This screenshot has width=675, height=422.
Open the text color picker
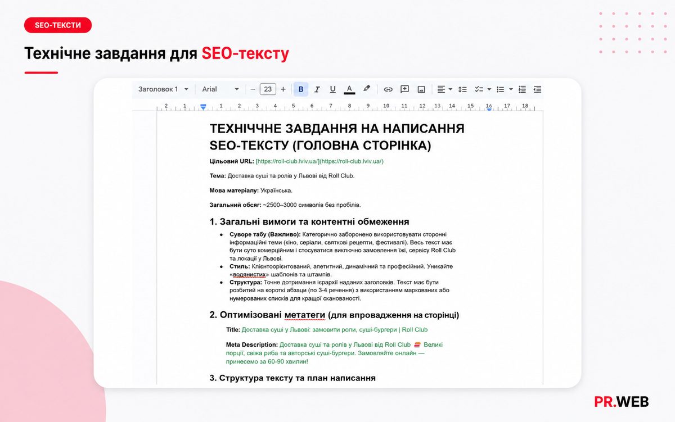349,89
